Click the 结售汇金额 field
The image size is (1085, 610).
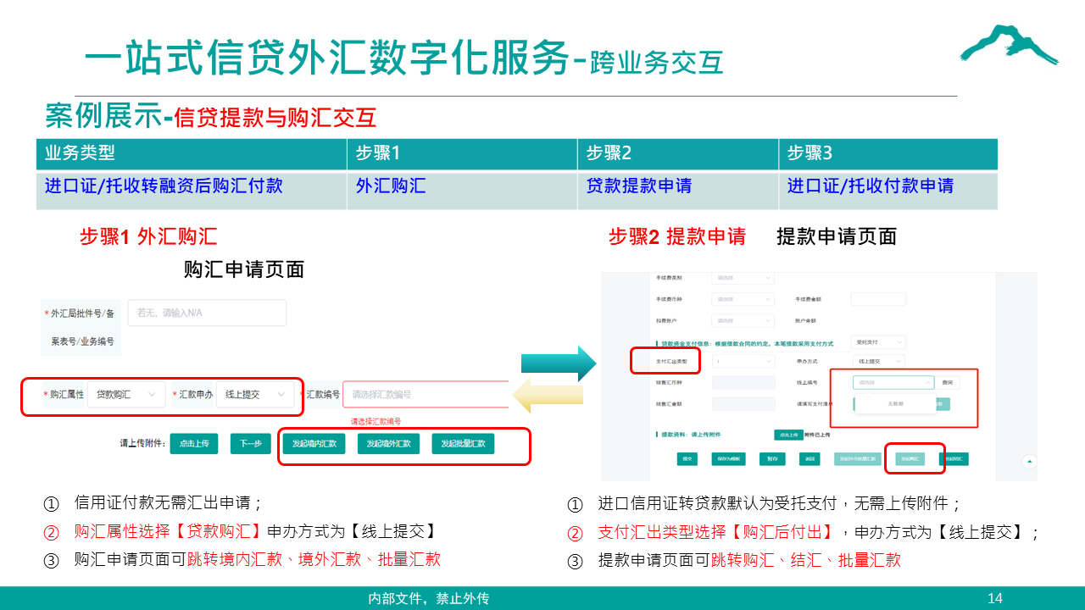743,404
